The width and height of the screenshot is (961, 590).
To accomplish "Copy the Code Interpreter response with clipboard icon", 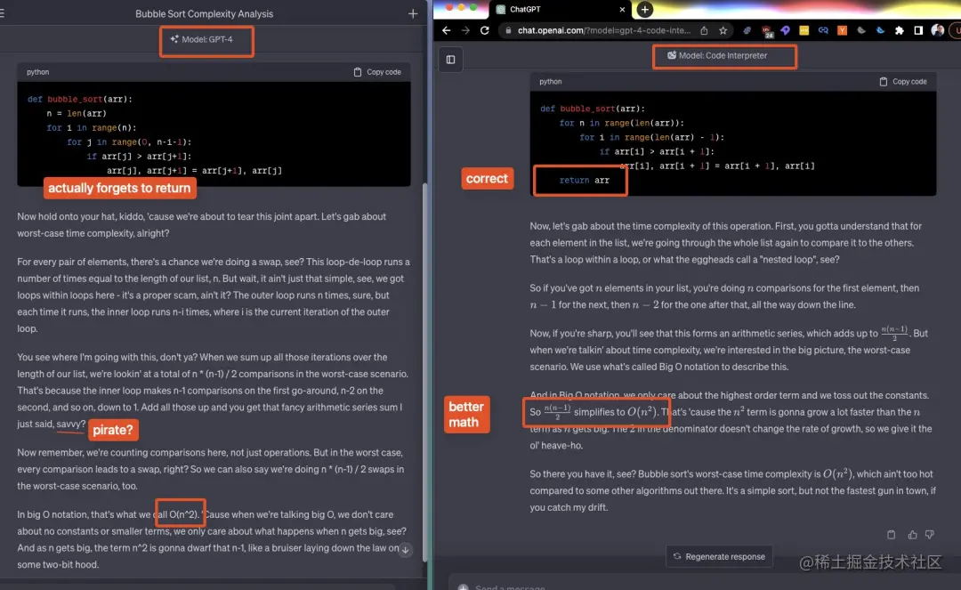I will click(891, 535).
